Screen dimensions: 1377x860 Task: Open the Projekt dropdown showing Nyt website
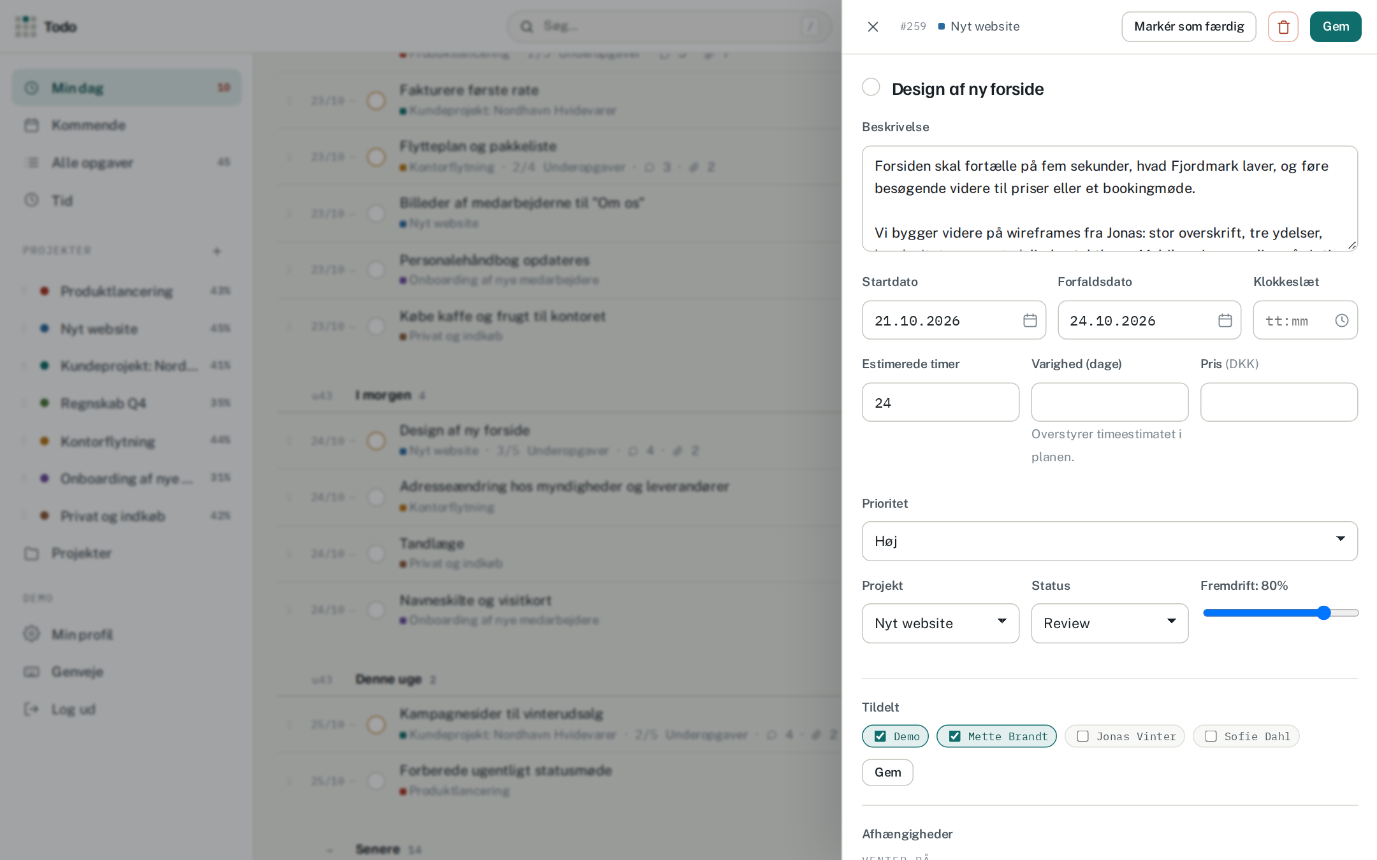tap(940, 623)
